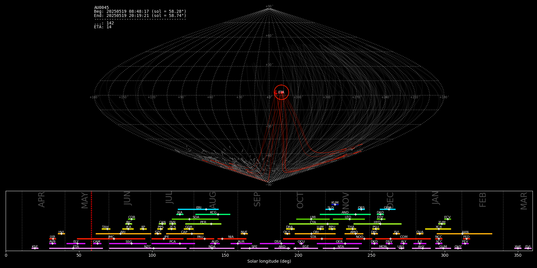Click the SDA shower bar
The height and width of the screenshot is (268, 537).
(x=195, y=219)
